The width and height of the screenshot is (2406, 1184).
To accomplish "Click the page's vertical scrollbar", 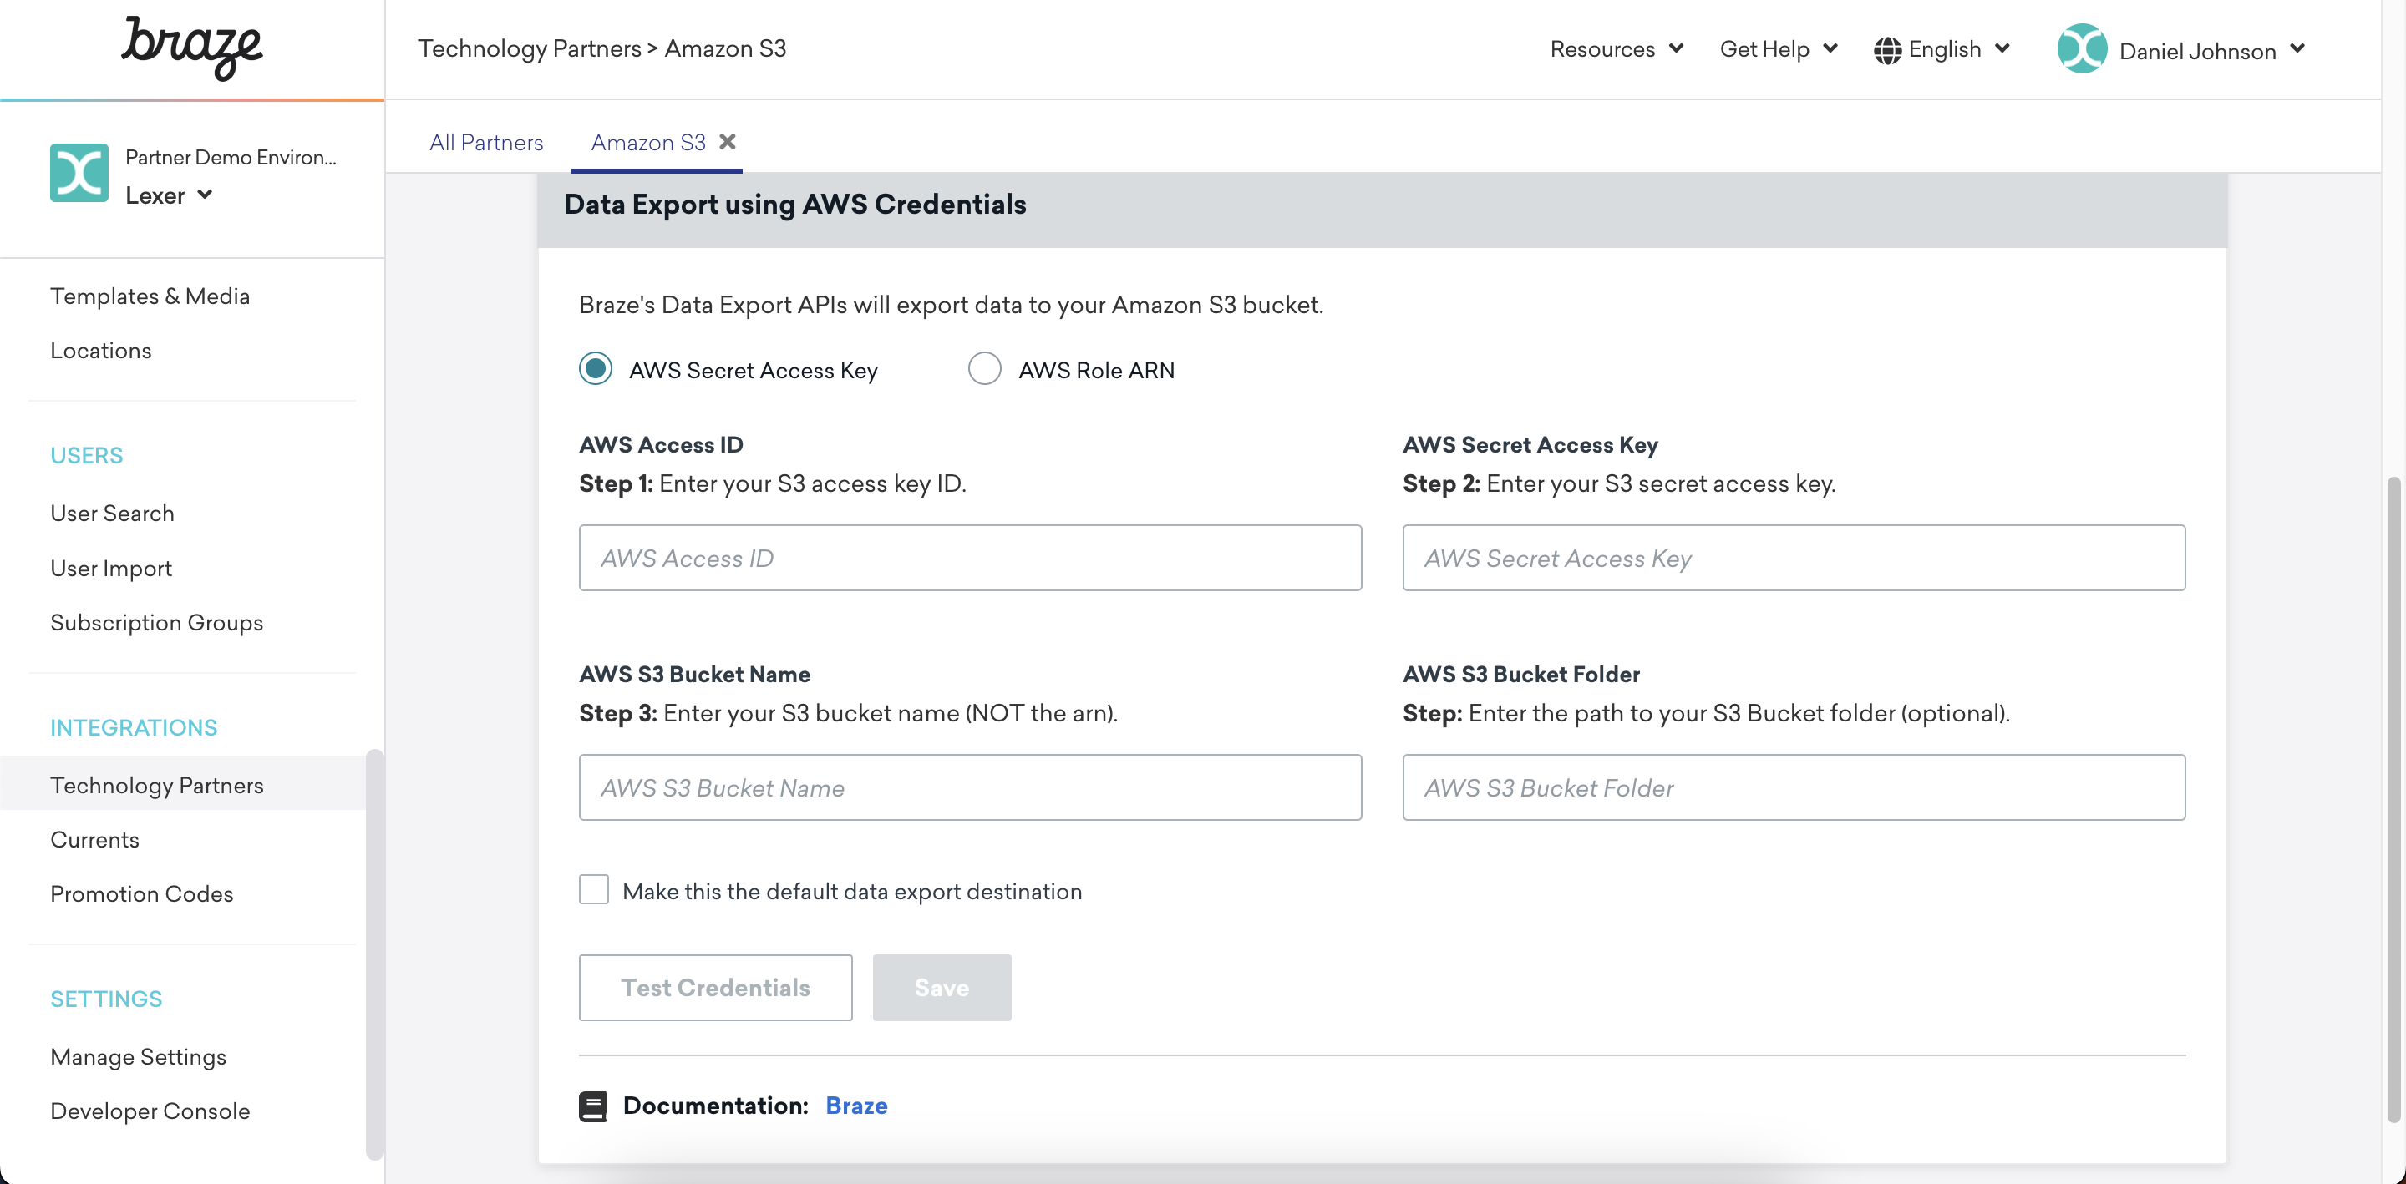I will click(2393, 798).
